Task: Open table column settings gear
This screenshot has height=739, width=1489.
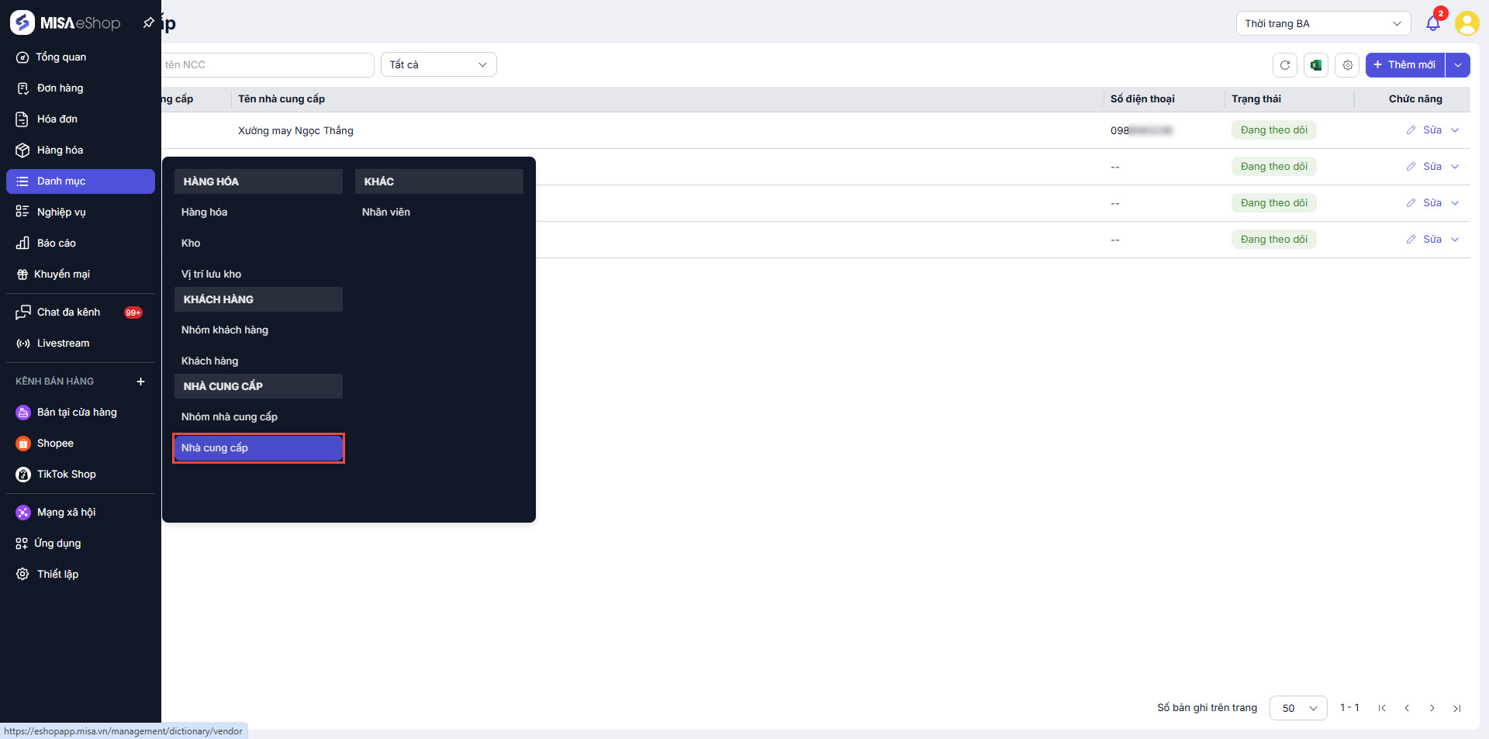Action: click(1348, 65)
